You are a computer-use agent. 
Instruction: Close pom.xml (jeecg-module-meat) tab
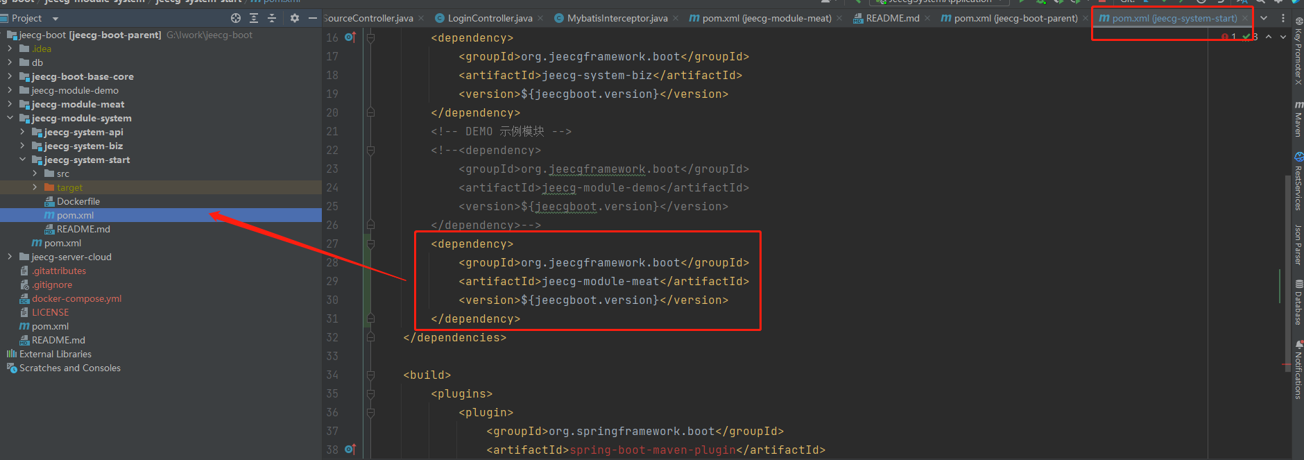839,19
